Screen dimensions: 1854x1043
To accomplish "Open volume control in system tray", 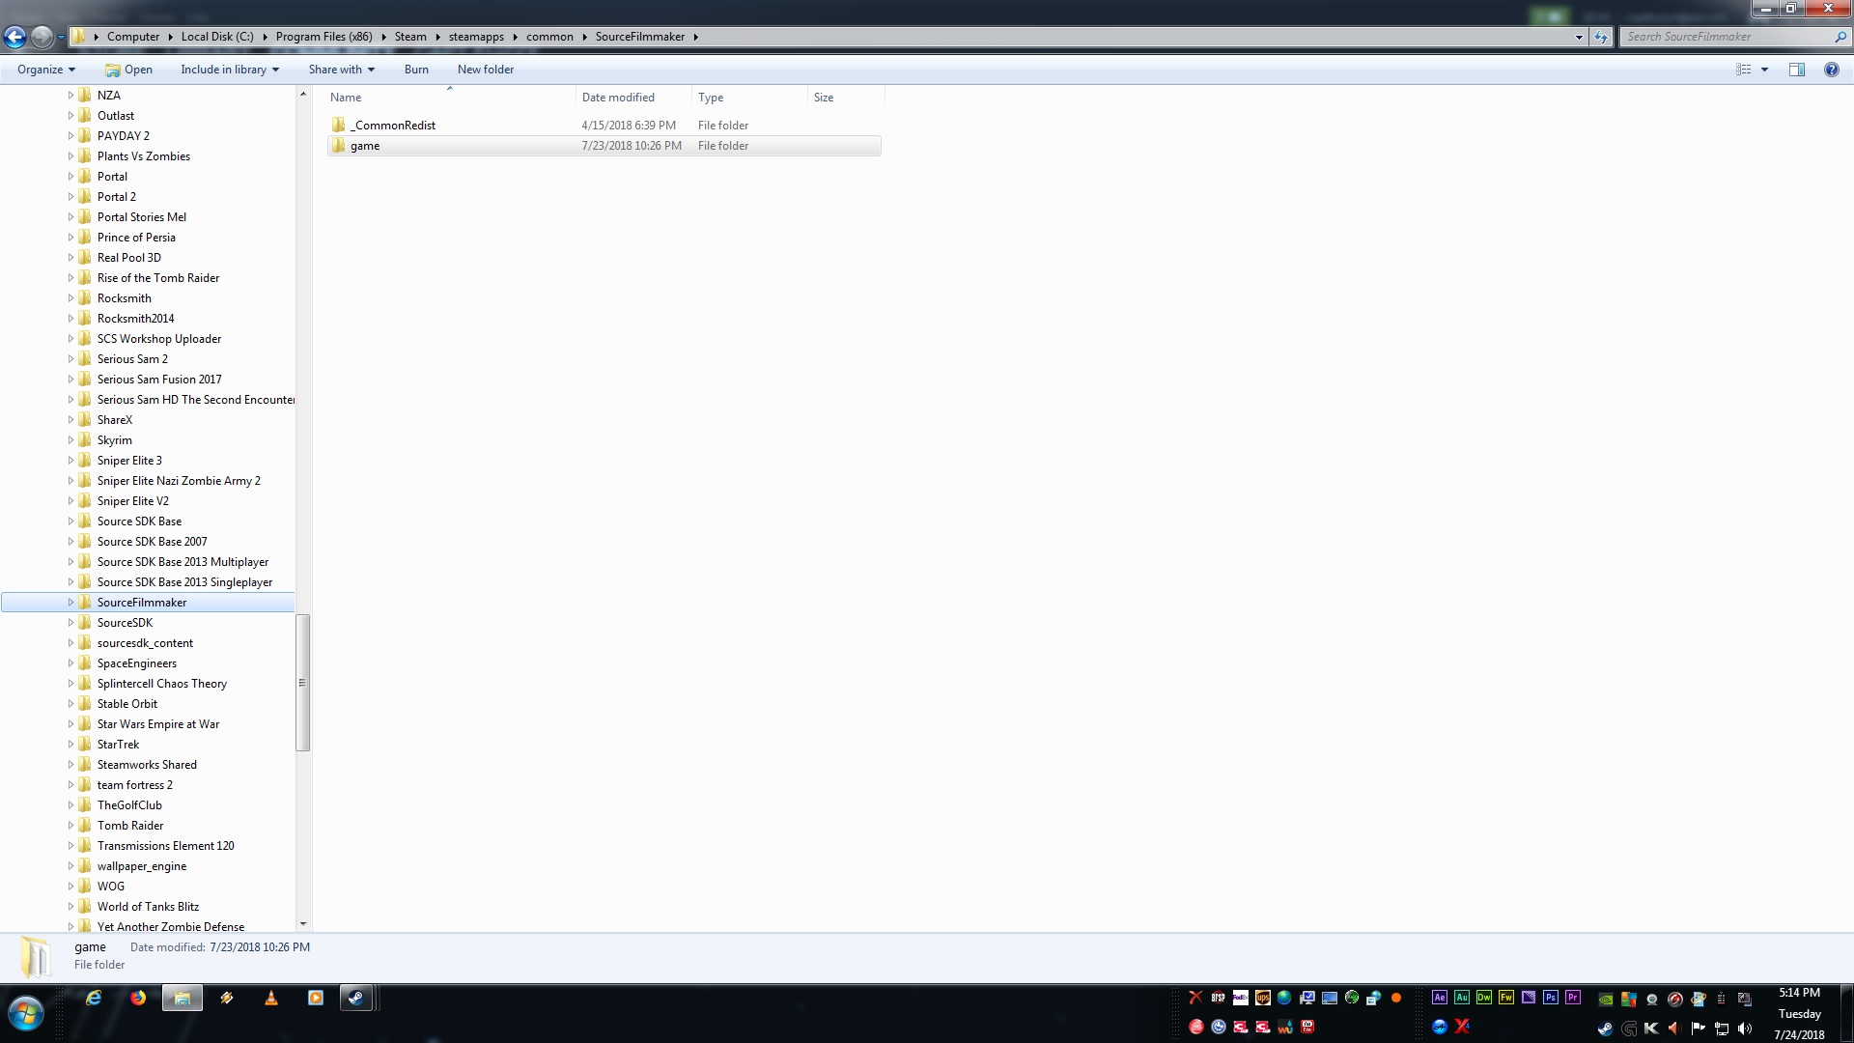I will [1744, 1029].
